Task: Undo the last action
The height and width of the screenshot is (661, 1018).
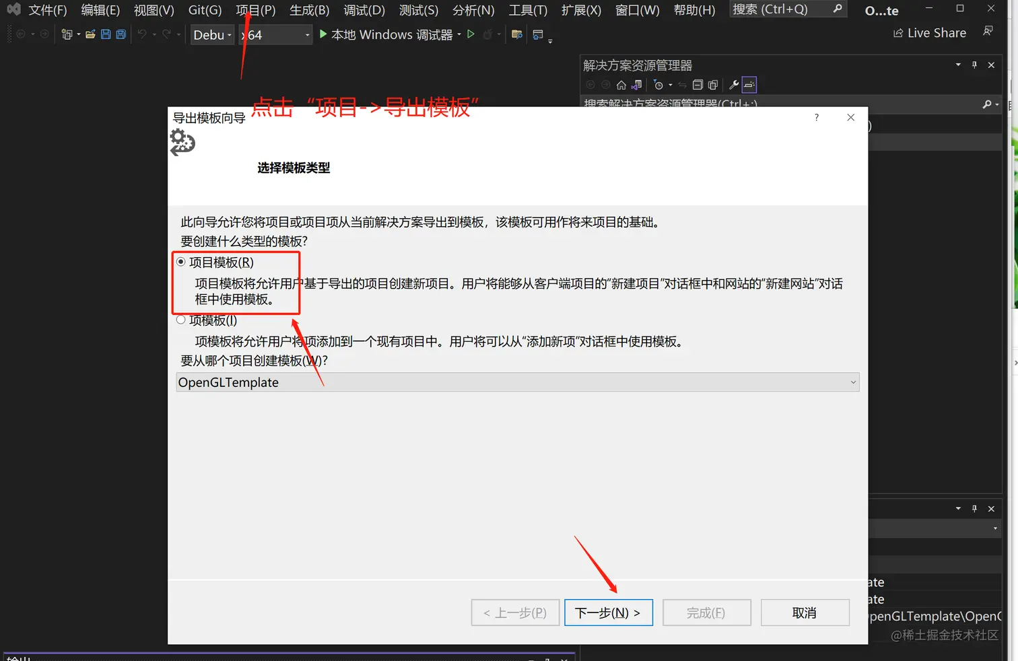Action: pos(142,34)
